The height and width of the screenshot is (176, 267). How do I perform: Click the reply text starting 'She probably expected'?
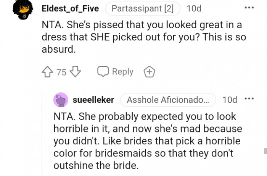[x=147, y=141]
